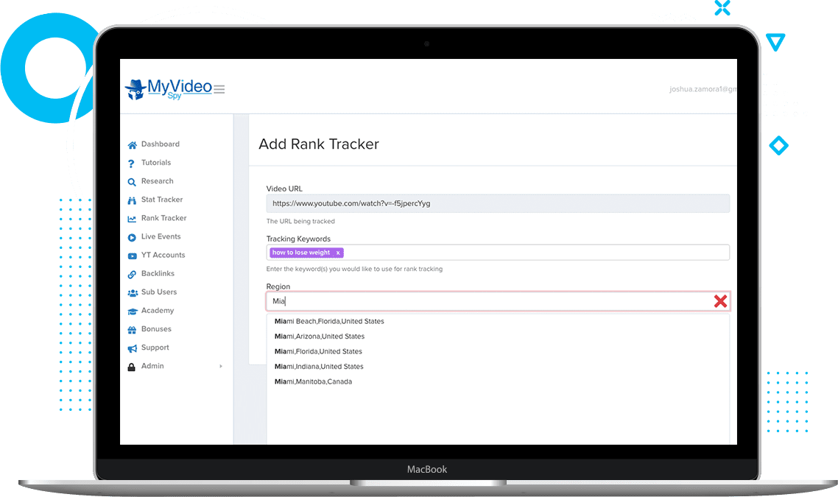This screenshot has width=838, height=497.
Task: Click the Rank Tracker chart icon
Action: 132,219
